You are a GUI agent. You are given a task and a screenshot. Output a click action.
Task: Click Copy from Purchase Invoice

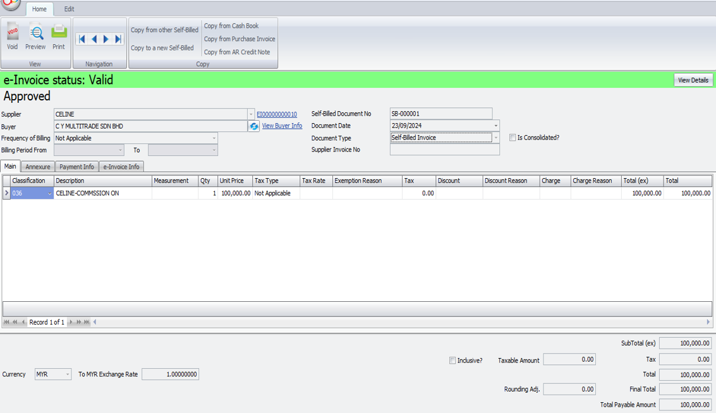point(240,39)
